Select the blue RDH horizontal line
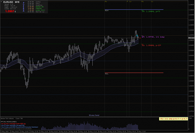The width and height of the screenshot is (195, 133). 134,9
